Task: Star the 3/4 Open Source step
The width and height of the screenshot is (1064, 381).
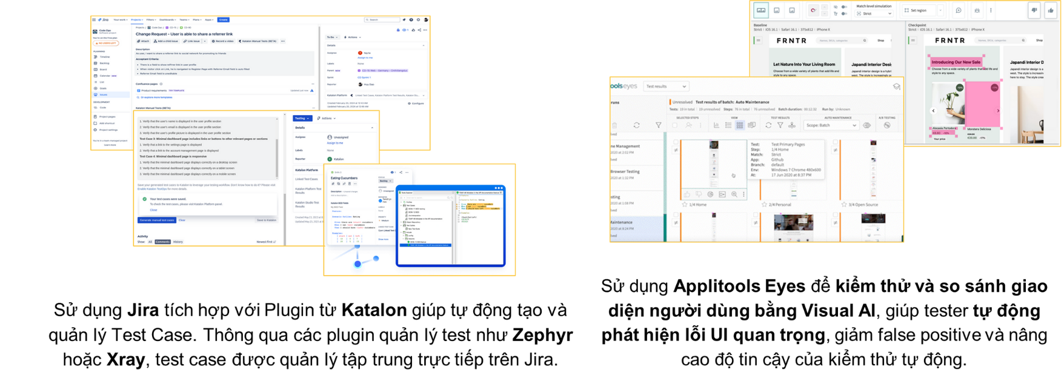Action: pos(844,205)
